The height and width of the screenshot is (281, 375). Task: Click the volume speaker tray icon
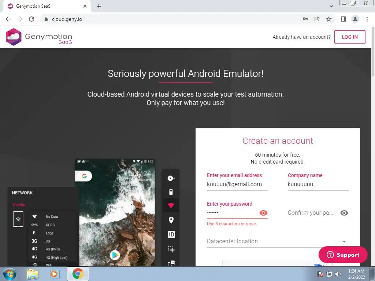[x=338, y=274]
